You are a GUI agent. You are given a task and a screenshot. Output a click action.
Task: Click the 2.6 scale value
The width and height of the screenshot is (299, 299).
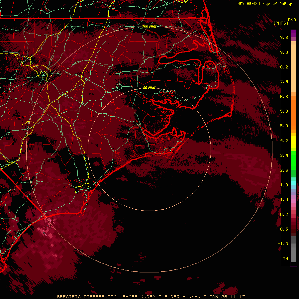(x=284, y=170)
